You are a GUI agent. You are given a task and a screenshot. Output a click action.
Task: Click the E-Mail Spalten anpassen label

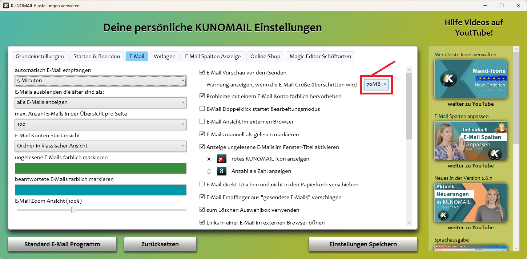[462, 116]
